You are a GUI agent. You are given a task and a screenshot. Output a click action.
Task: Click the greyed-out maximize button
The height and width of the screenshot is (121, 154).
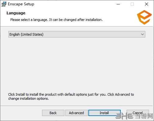[x=132, y=4]
